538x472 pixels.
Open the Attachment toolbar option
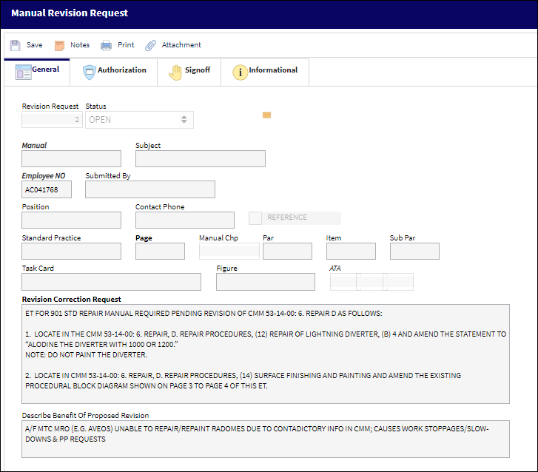point(181,45)
